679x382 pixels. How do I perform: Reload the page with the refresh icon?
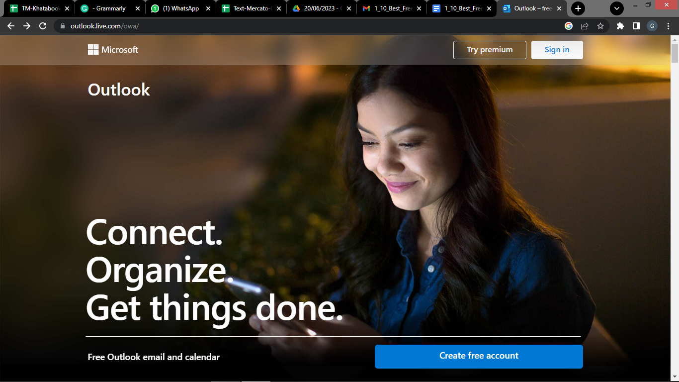tap(43, 26)
